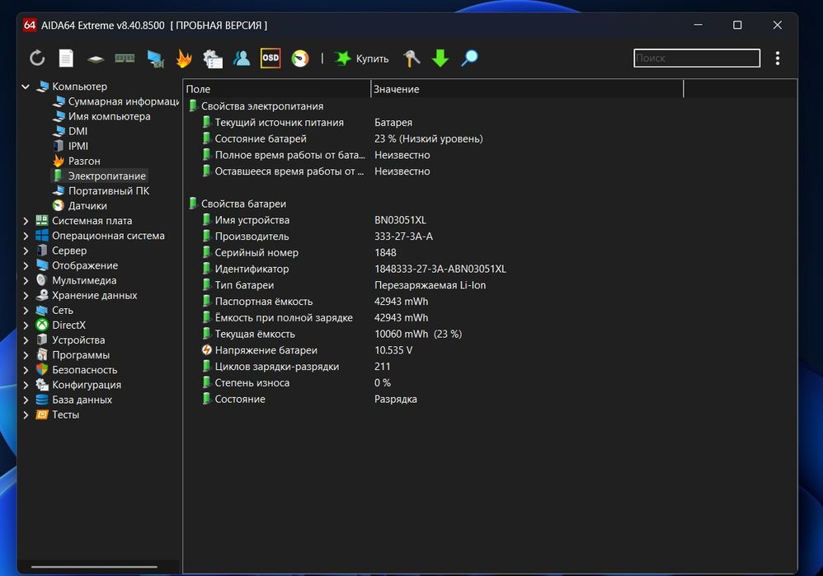
Task: Click the Refresh toolbar icon
Action: (x=37, y=59)
